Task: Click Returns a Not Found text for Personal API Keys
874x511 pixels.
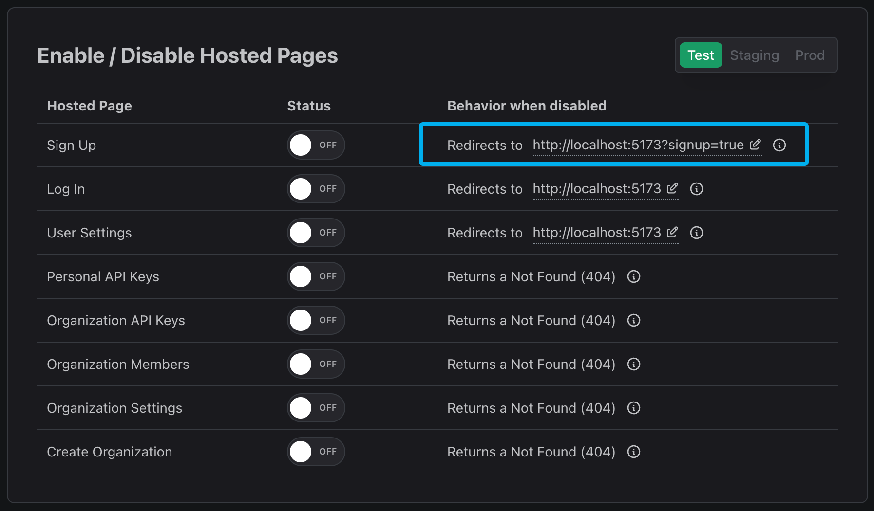Action: point(531,276)
